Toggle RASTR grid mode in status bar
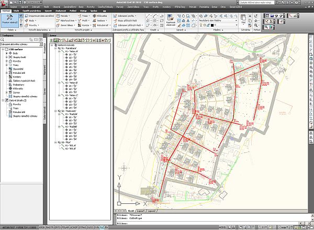The image size is (314, 230). [50, 227]
